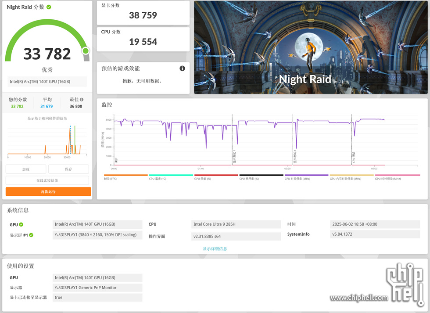Click the green 33 782 under 您的分数
Screen dimensions: 430x313
coord(17,106)
